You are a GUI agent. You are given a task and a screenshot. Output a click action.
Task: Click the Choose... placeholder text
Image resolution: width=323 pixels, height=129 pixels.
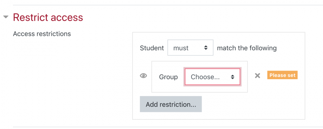pos(205,77)
